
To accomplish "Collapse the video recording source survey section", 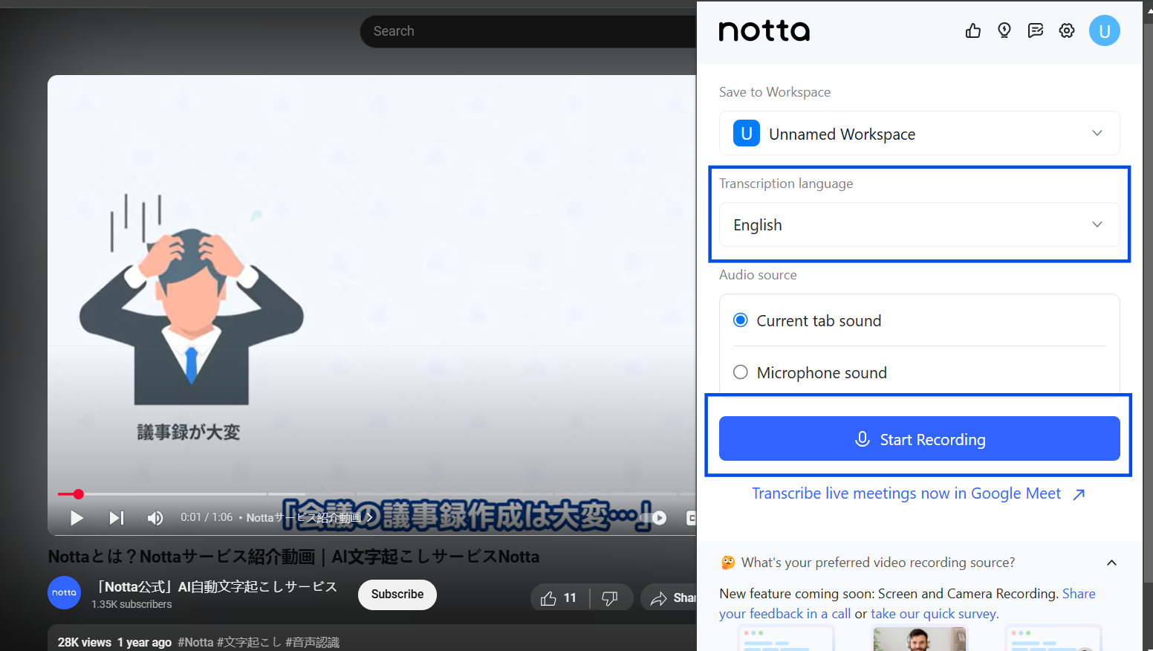I will 1111,563.
